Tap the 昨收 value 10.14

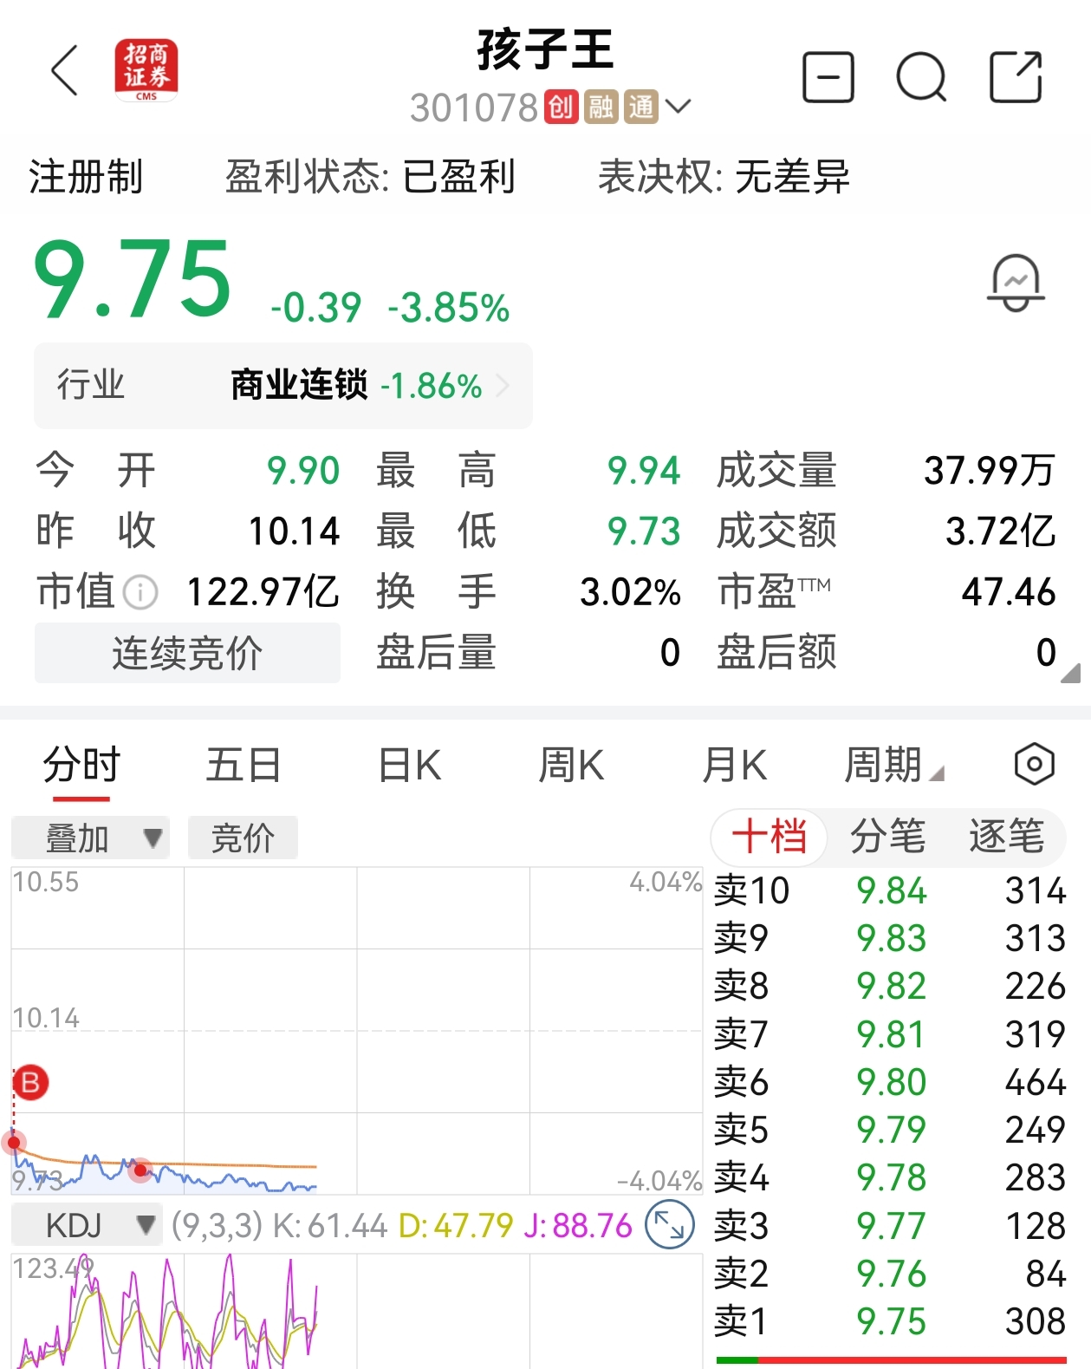pos(294,531)
